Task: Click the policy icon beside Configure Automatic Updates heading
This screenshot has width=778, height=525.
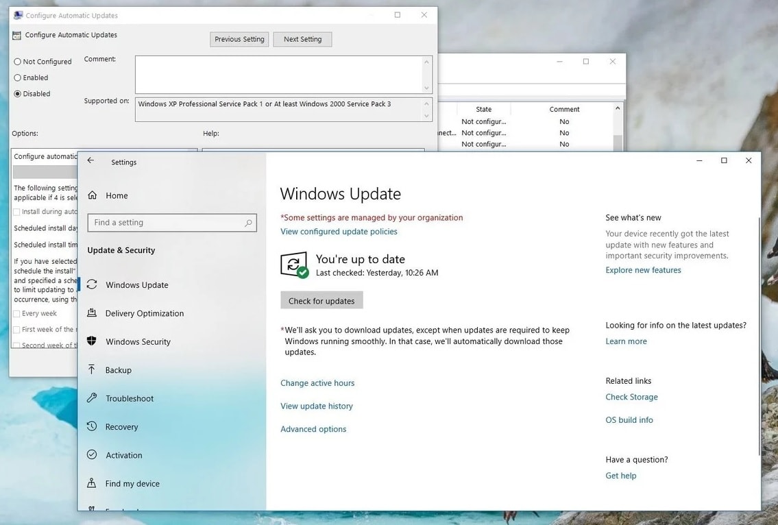Action: [x=17, y=35]
